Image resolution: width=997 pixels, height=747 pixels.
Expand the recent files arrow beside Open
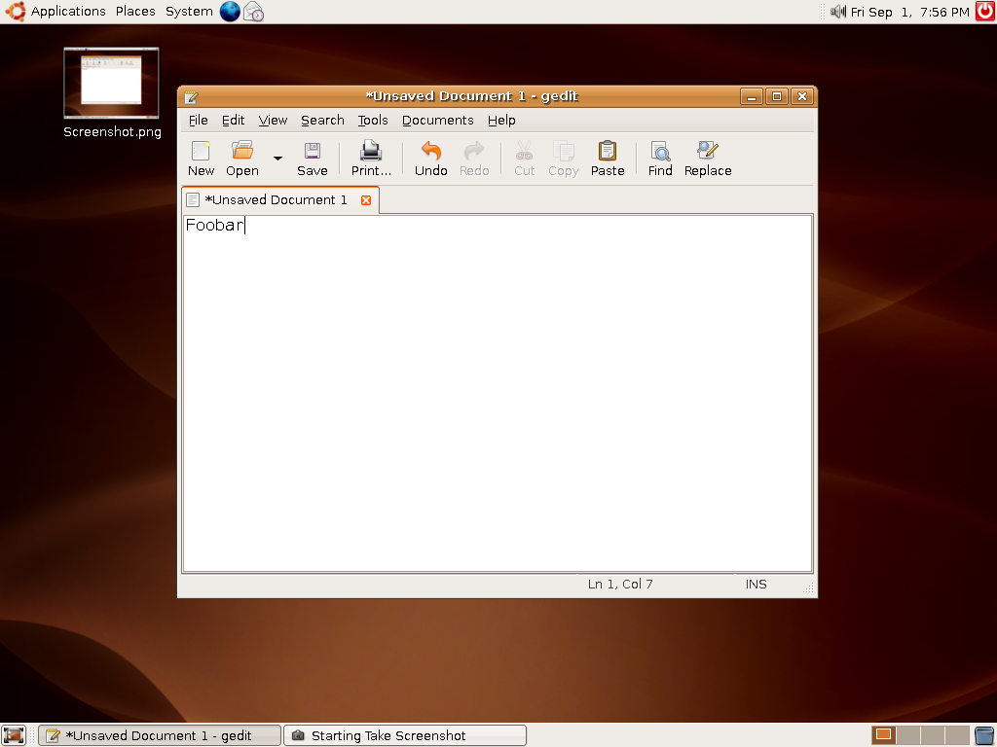(277, 159)
